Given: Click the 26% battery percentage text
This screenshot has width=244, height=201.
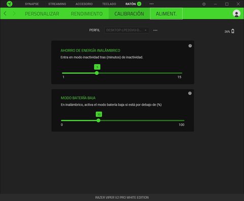Looking at the screenshot, I should 227,32.
